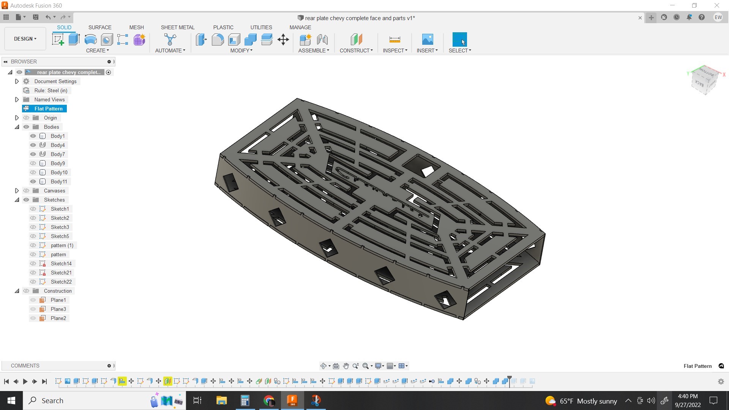Select the Pan tool in the navigation bar
The width and height of the screenshot is (729, 410).
[x=346, y=366]
